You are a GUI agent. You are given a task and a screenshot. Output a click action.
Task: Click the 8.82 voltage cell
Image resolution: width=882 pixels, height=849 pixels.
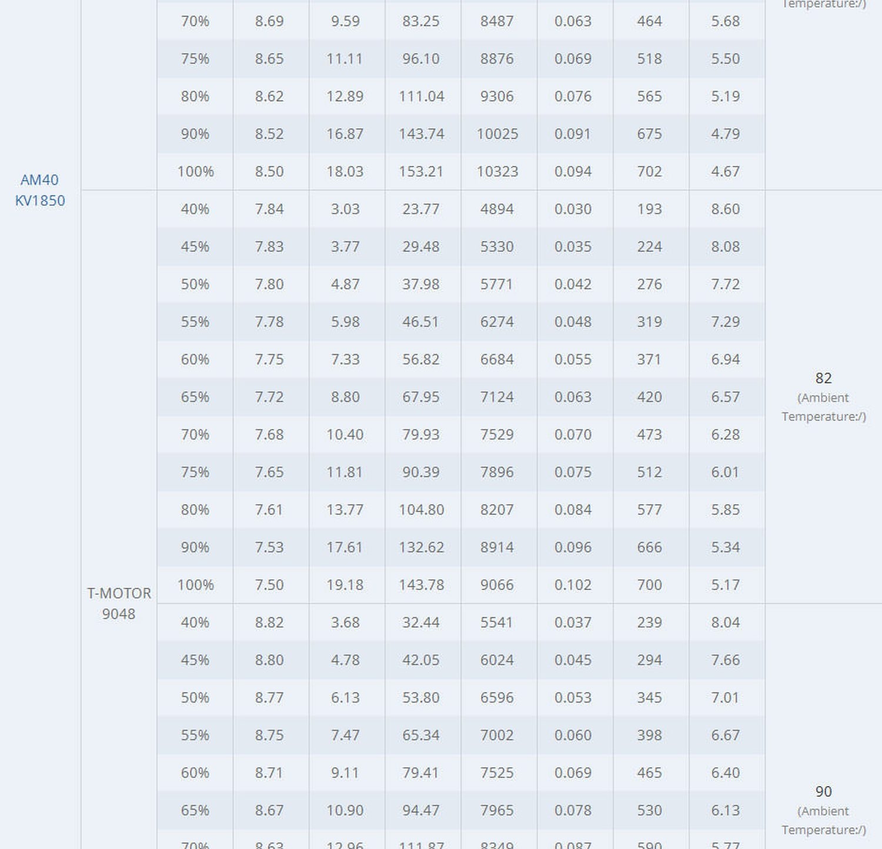pos(269,622)
